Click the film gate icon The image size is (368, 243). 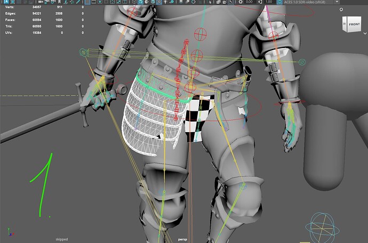pos(93,2)
